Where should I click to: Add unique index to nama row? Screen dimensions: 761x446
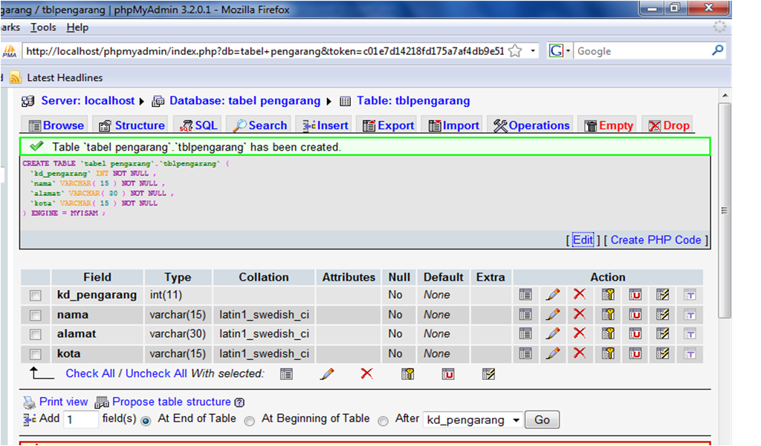[635, 315]
